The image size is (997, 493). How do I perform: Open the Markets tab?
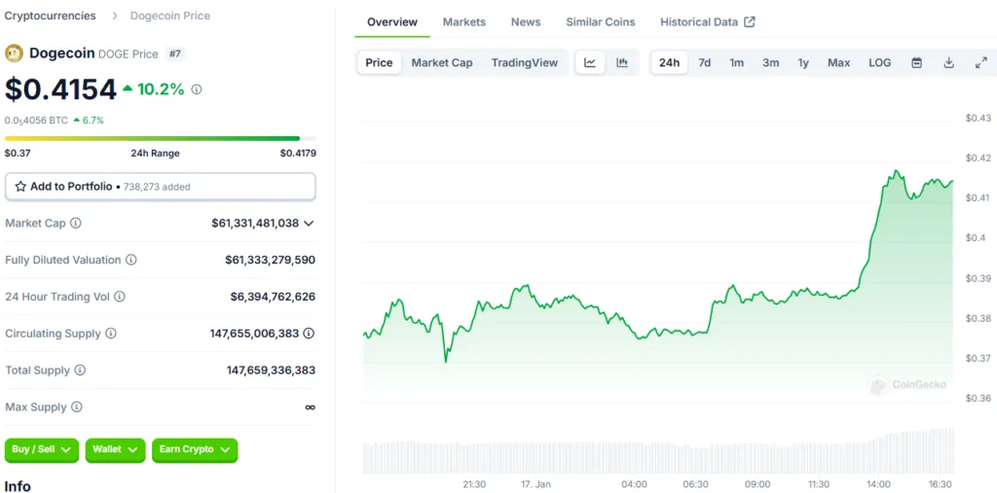pyautogui.click(x=464, y=21)
